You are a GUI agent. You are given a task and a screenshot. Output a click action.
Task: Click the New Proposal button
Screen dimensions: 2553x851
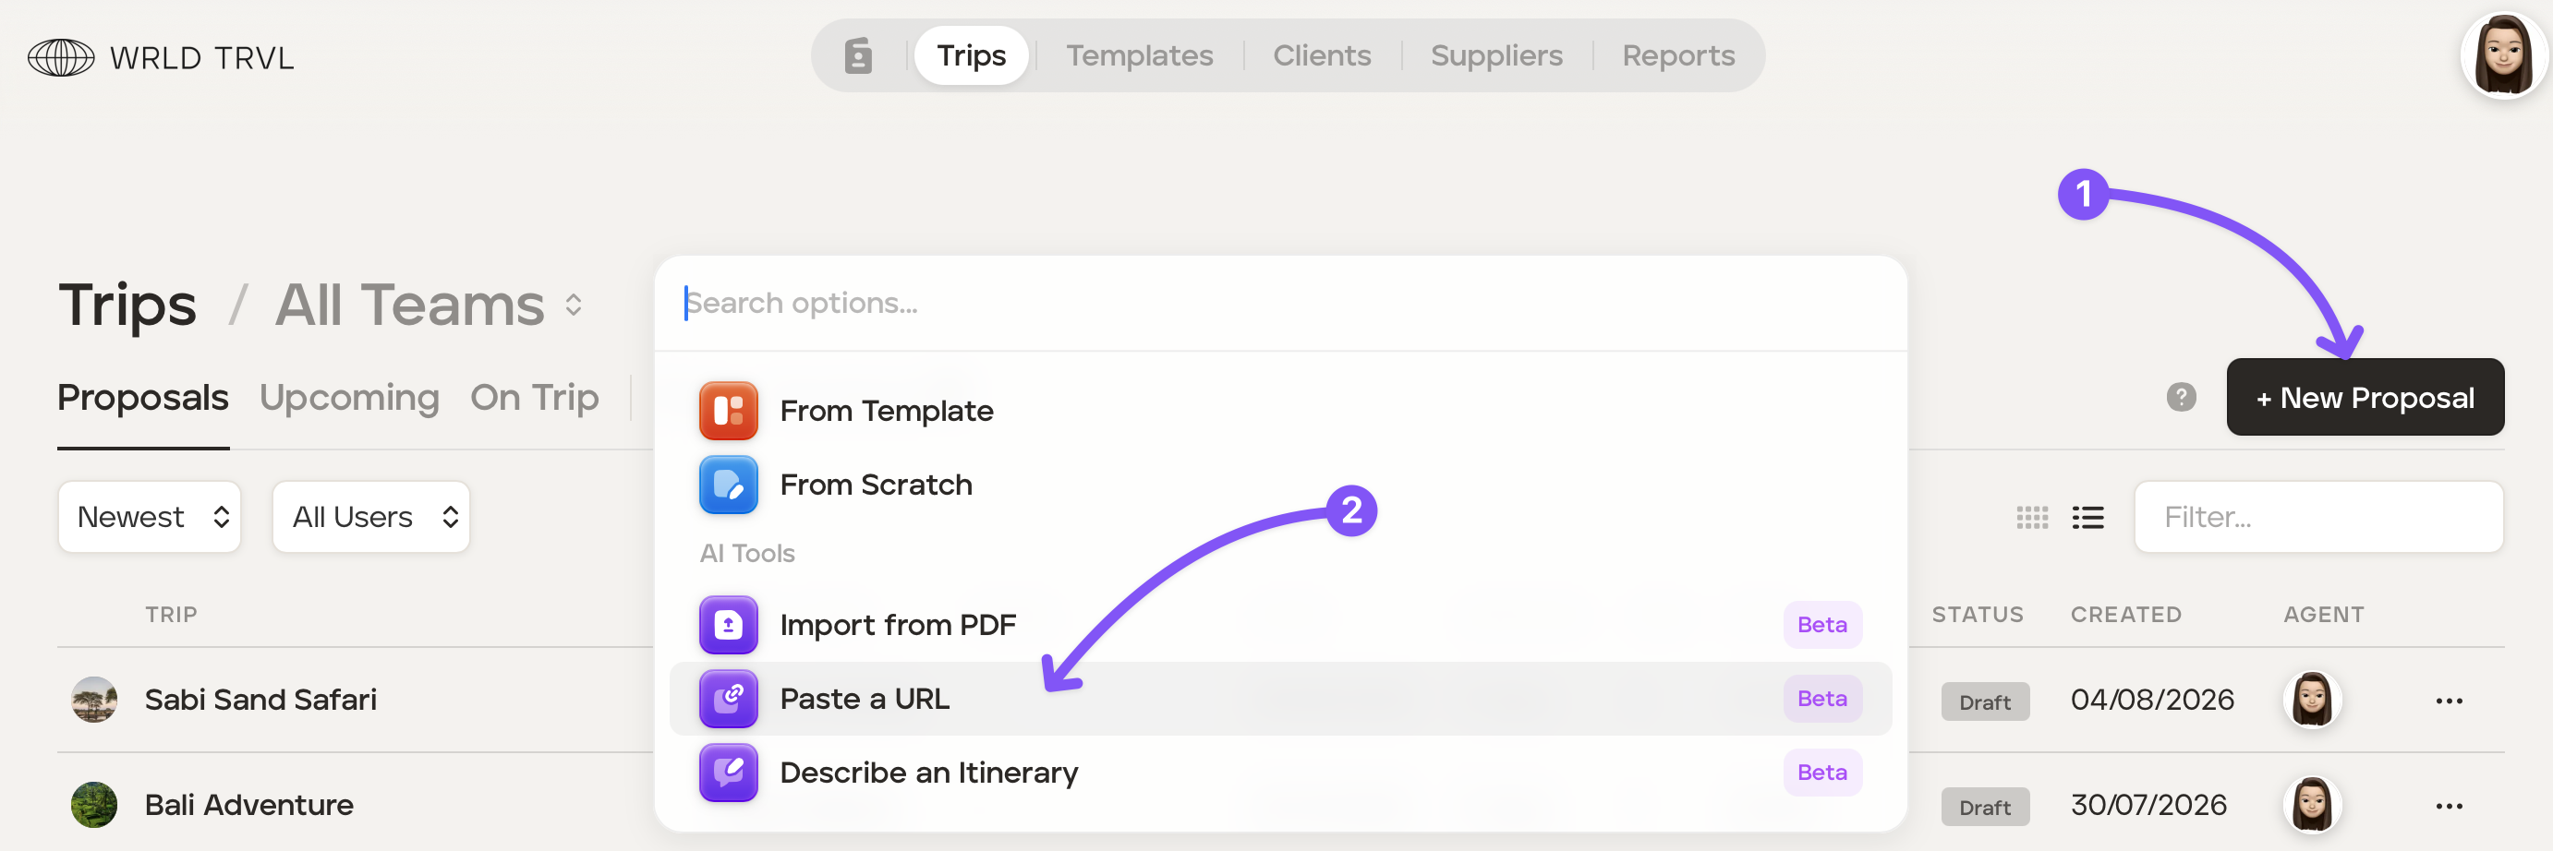(2365, 397)
